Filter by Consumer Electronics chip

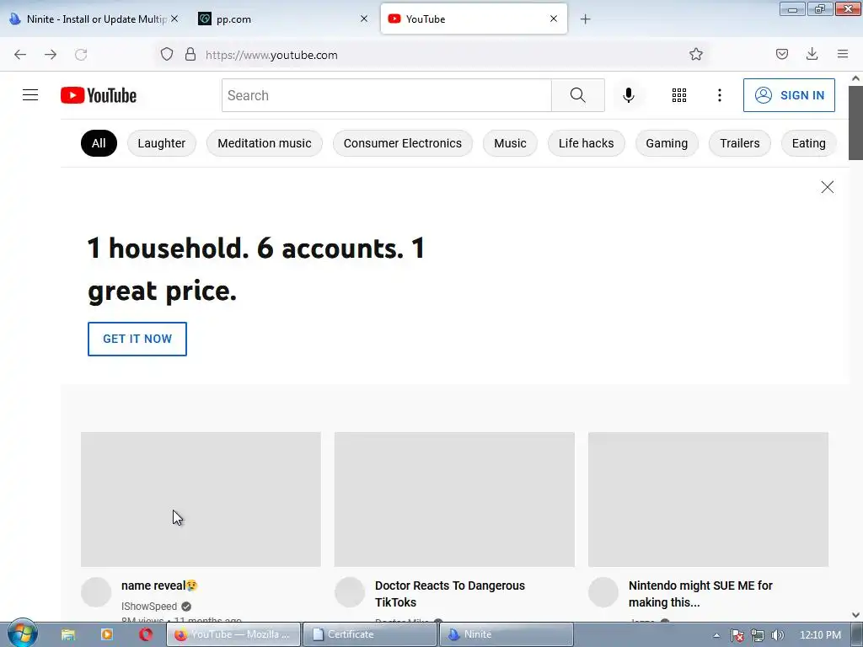point(402,143)
